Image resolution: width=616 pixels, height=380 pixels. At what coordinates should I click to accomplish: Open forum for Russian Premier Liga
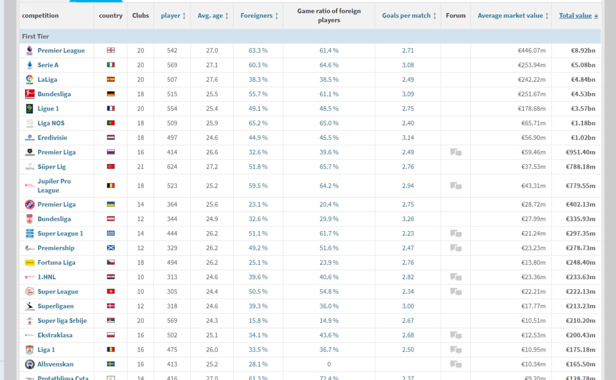click(x=456, y=152)
